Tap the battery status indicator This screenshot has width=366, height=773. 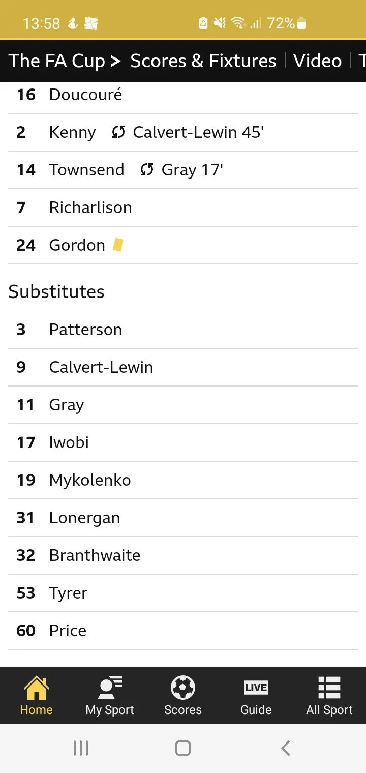pos(301,23)
